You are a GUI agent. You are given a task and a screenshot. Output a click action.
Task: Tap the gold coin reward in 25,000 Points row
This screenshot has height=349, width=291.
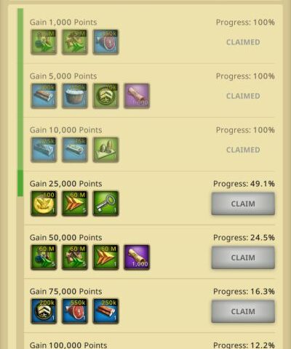(44, 203)
